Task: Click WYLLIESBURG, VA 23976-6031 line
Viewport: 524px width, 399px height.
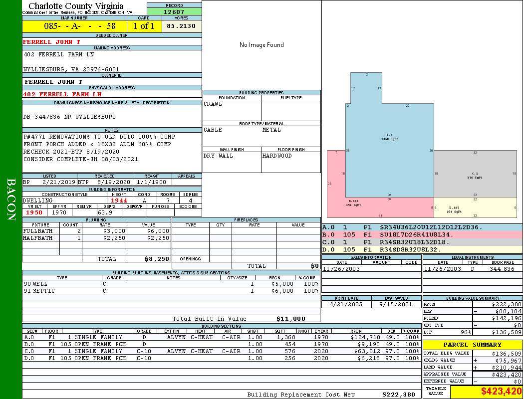Action: [x=71, y=69]
